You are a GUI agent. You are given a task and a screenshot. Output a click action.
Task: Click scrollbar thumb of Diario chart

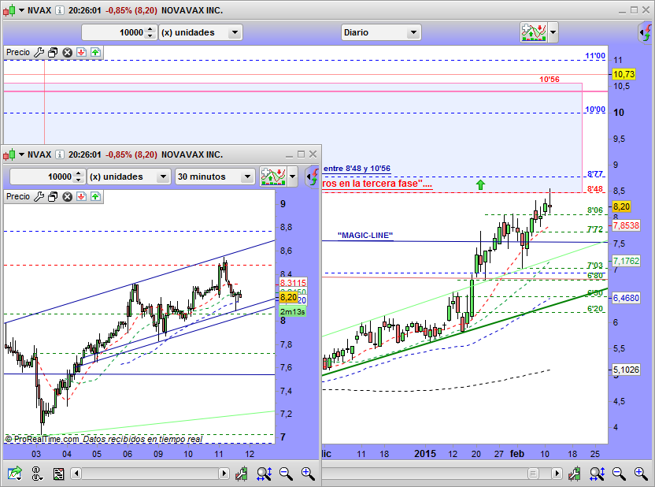[x=533, y=474]
